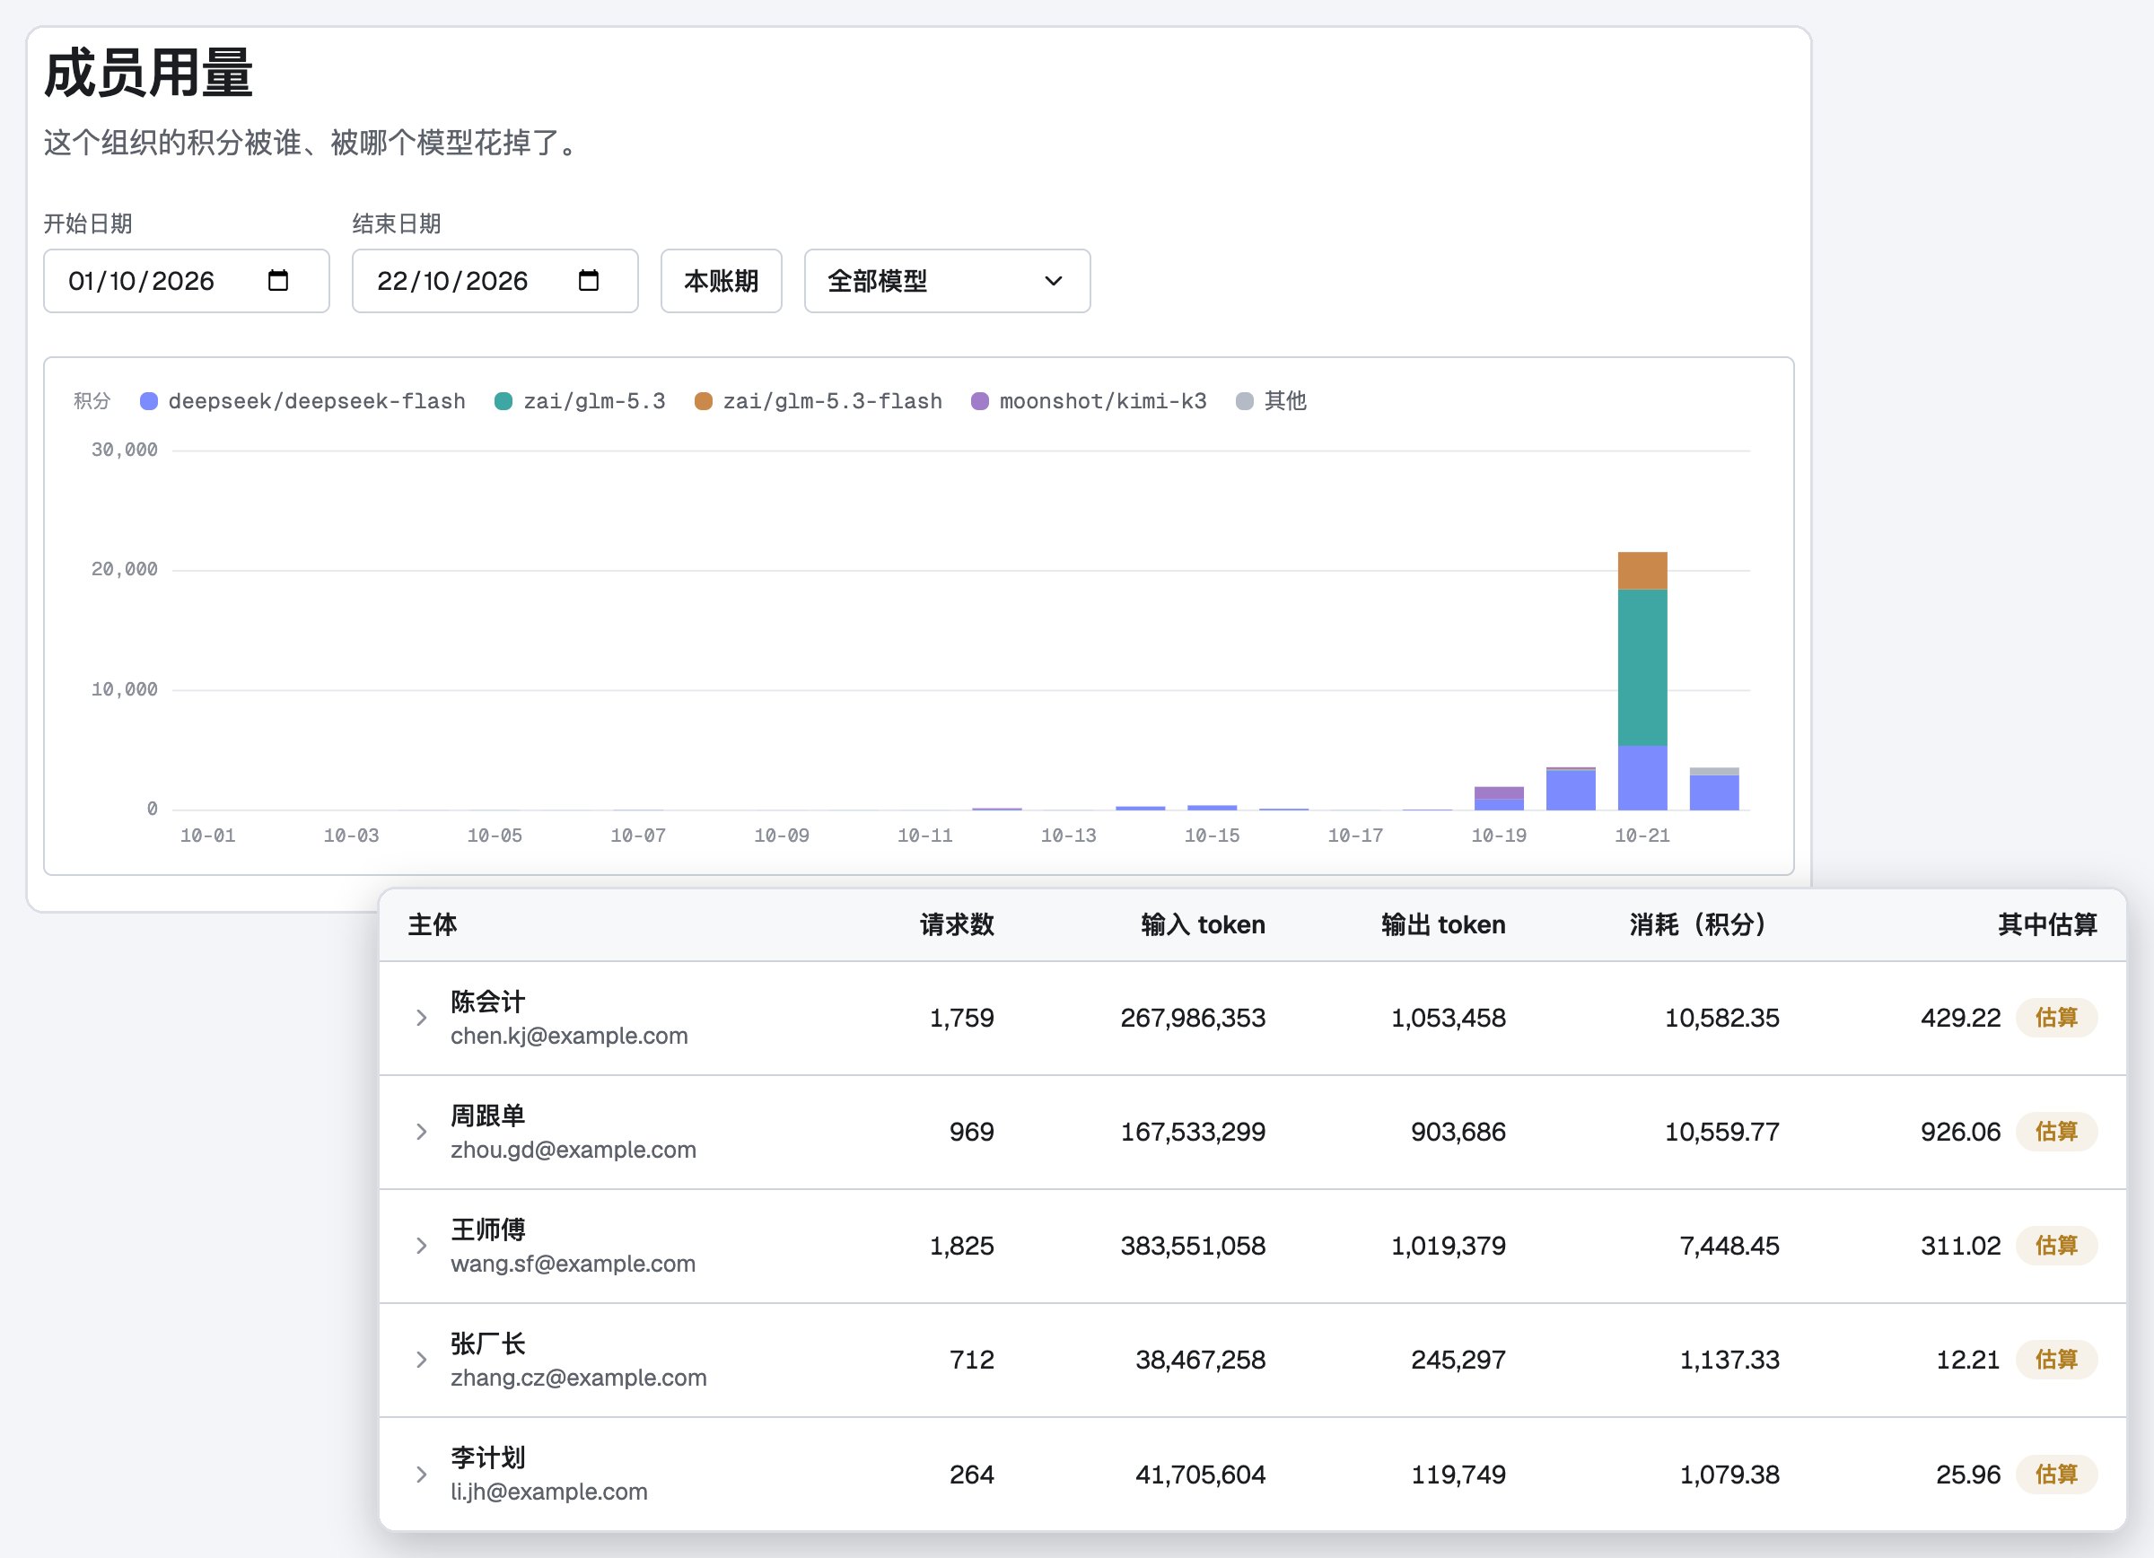
Task: Click the end date field 22/10/2026
Action: pyautogui.click(x=495, y=281)
